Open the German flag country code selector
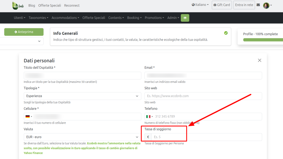283x159 pixels. tap(29, 116)
